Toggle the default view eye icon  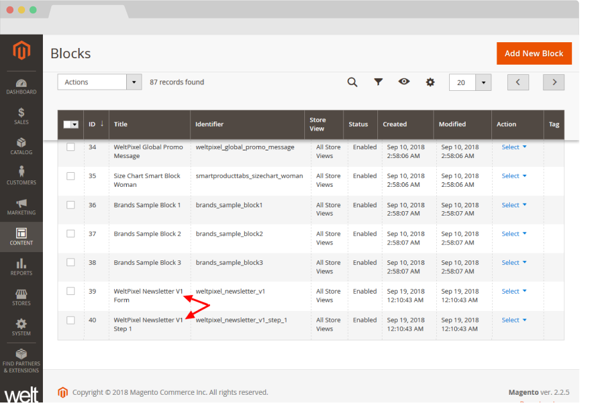(x=404, y=82)
